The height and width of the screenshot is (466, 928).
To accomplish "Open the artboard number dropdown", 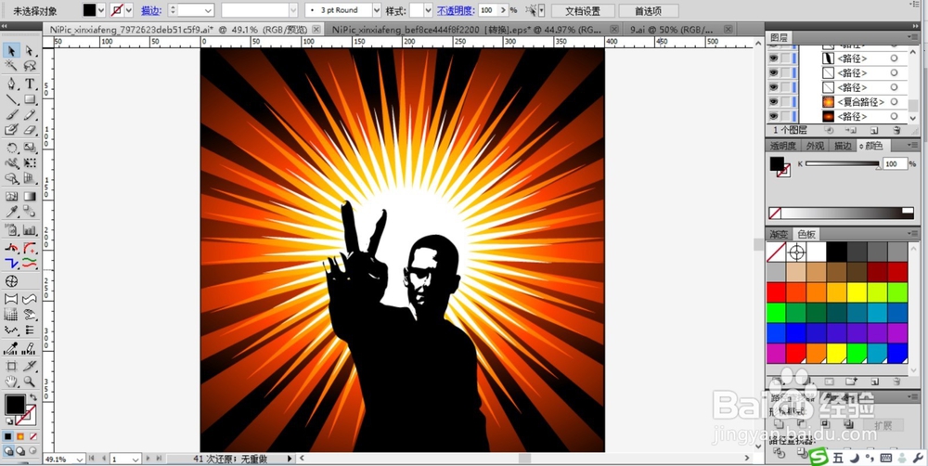I will (x=135, y=459).
